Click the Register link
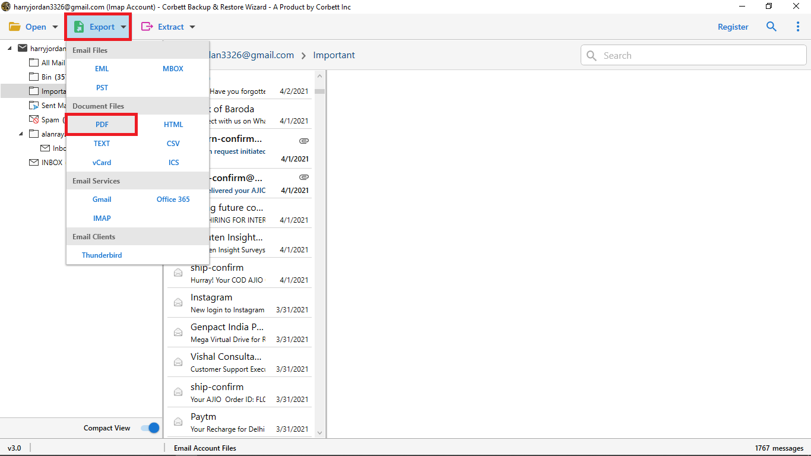 tap(733, 27)
